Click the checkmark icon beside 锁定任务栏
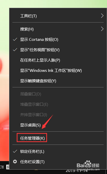The image size is (107, 174). [15, 151]
